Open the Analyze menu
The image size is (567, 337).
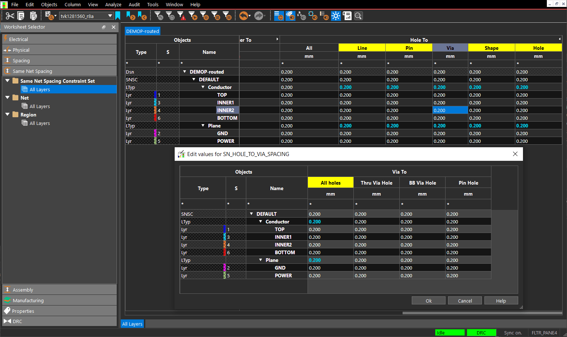pyautogui.click(x=113, y=4)
